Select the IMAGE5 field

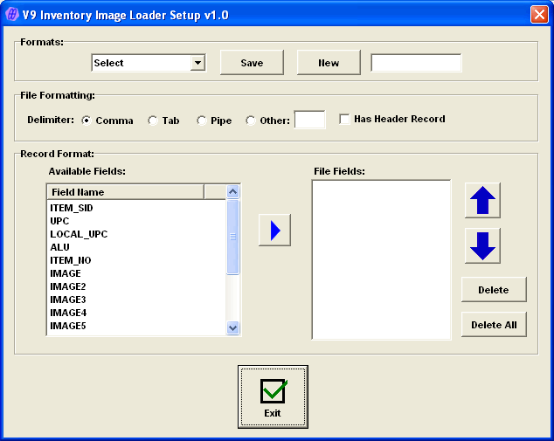coord(136,326)
